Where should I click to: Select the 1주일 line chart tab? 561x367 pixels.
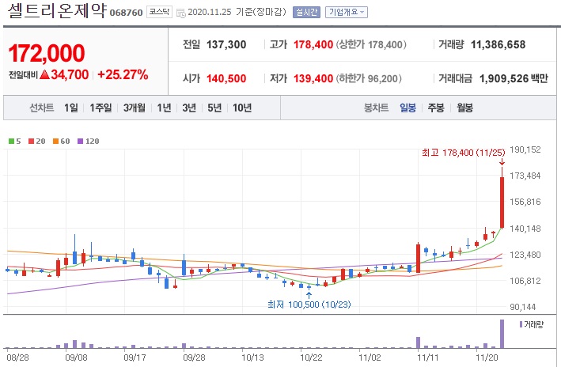pos(100,108)
